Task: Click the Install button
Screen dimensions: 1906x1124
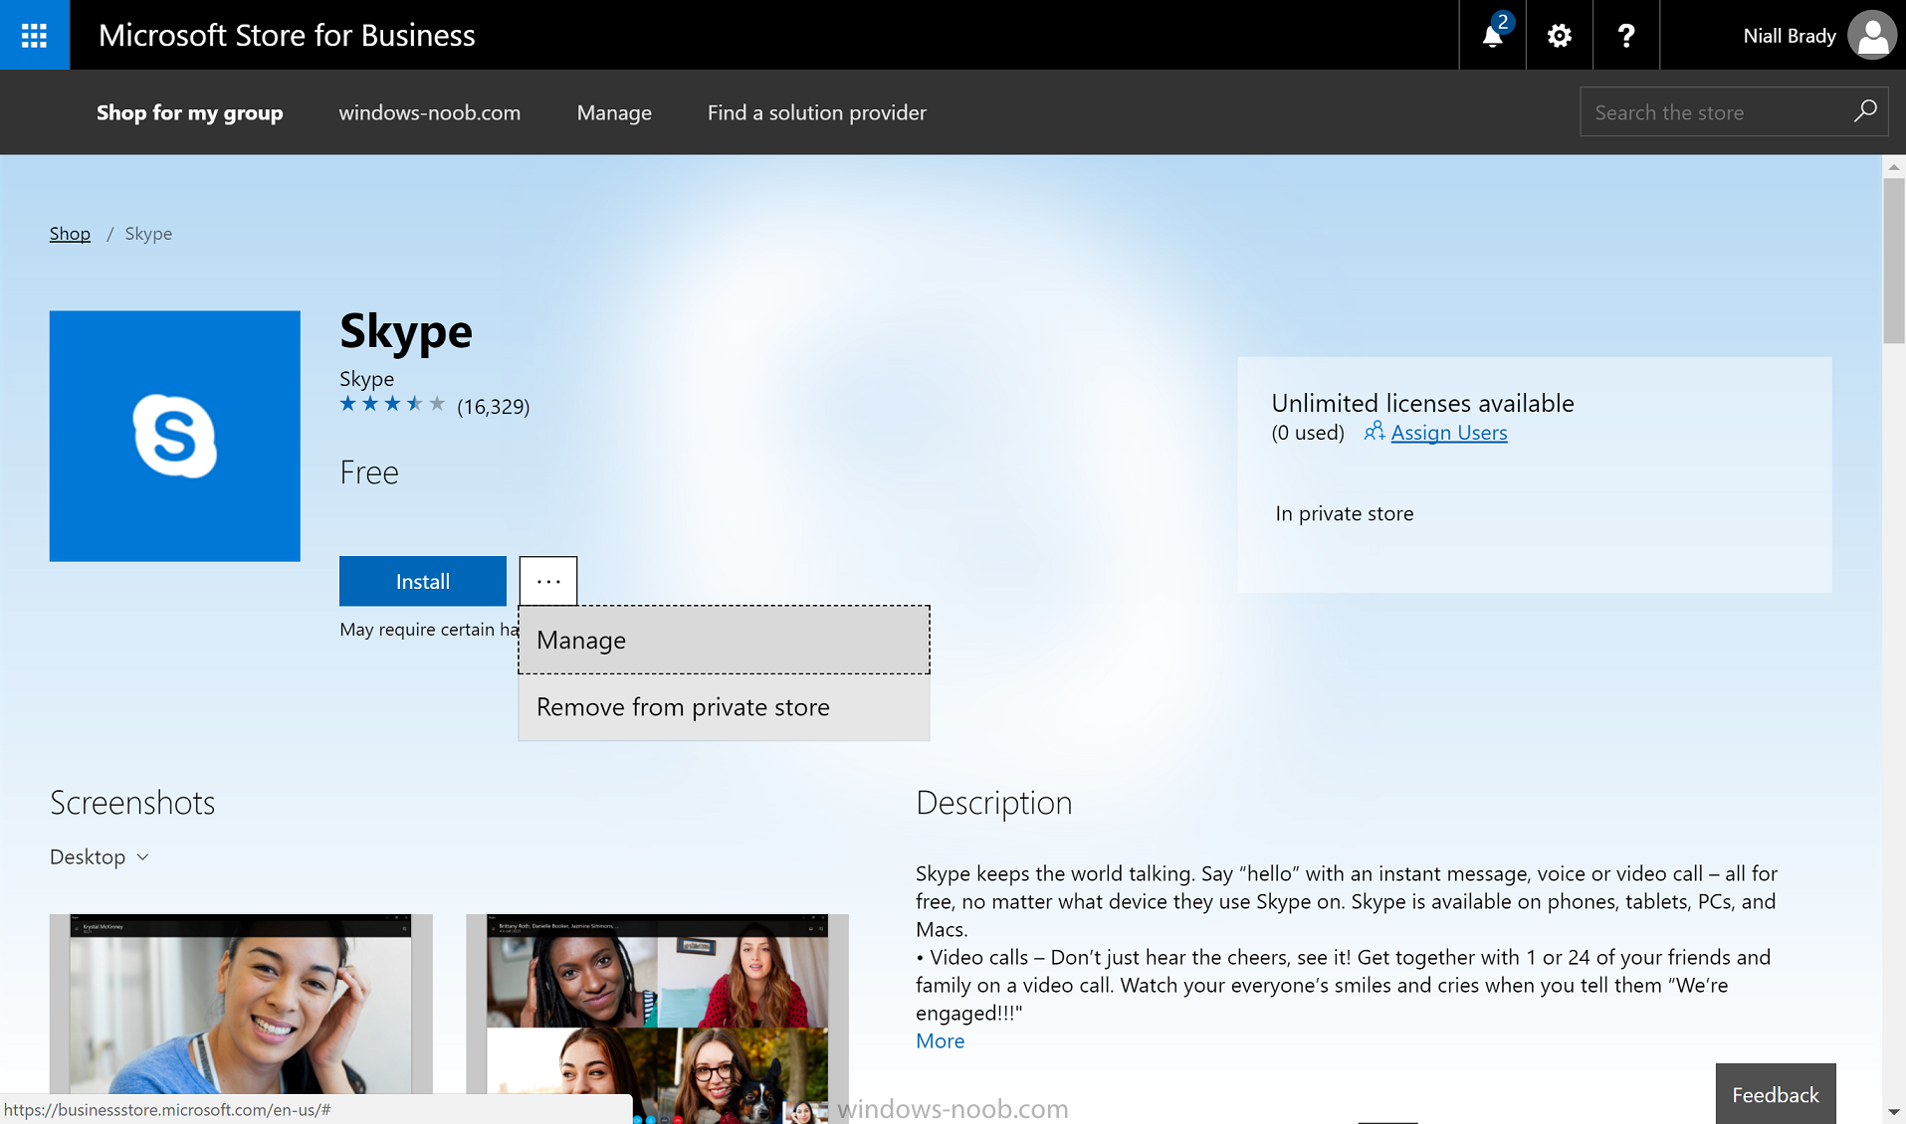Action: click(423, 581)
